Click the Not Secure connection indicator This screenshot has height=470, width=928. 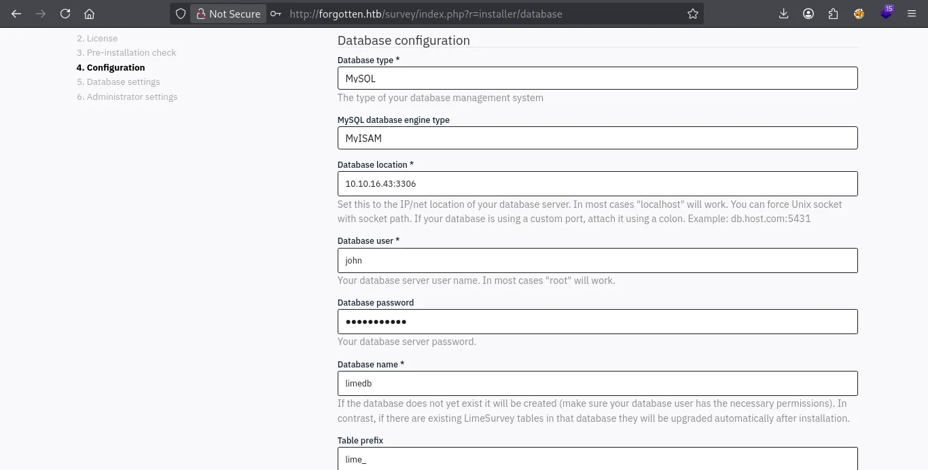coord(228,14)
